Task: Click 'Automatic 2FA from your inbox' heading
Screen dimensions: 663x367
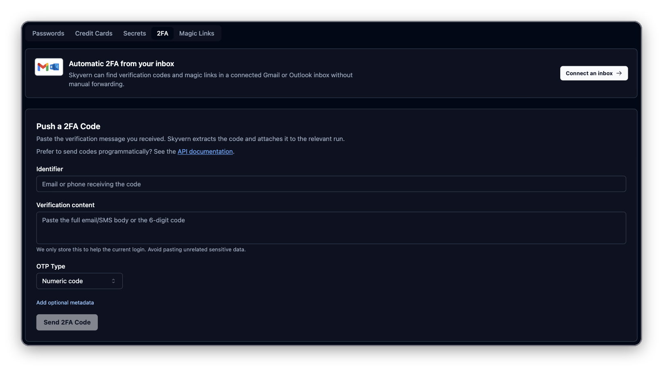Action: (122, 64)
